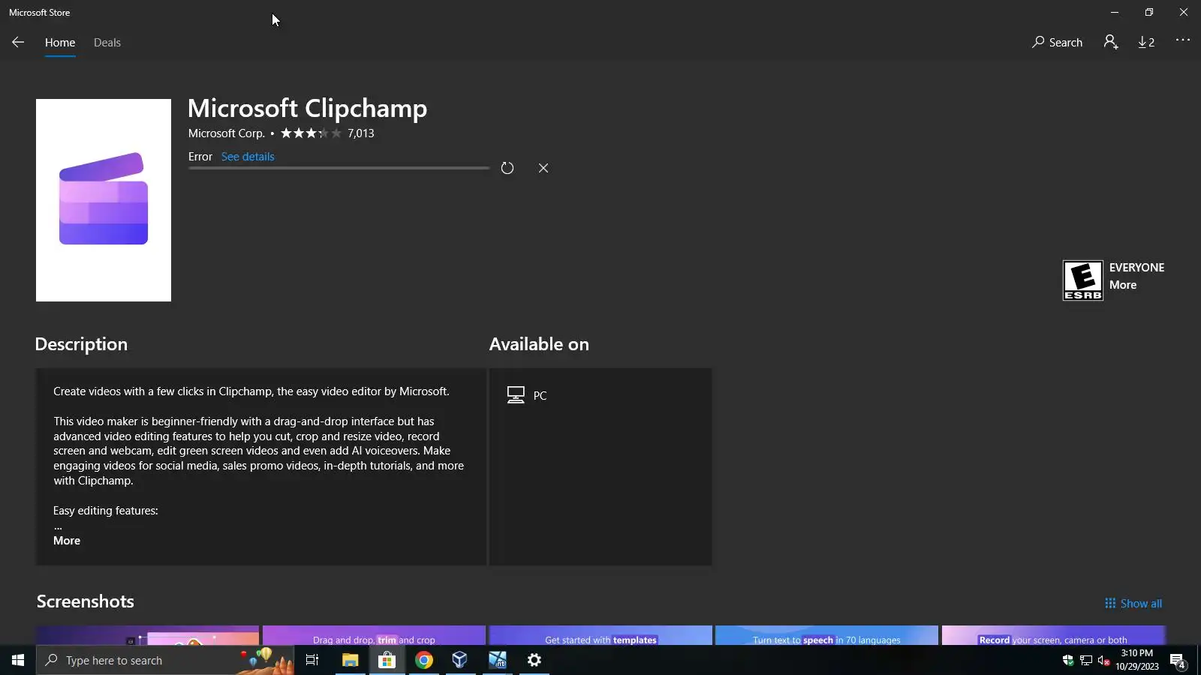The width and height of the screenshot is (1201, 675).
Task: Open More info under EVERYONE rating
Action: click(x=1123, y=285)
